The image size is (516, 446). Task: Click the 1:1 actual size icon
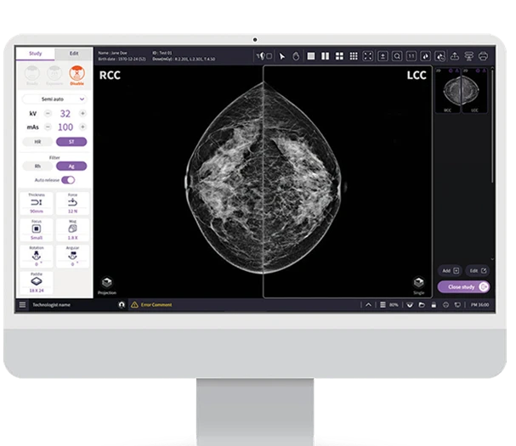pos(411,56)
